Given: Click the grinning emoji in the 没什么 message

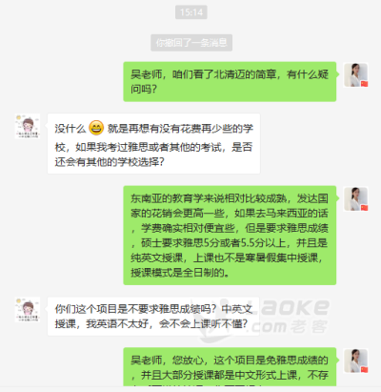Looking at the screenshot, I should [x=96, y=128].
